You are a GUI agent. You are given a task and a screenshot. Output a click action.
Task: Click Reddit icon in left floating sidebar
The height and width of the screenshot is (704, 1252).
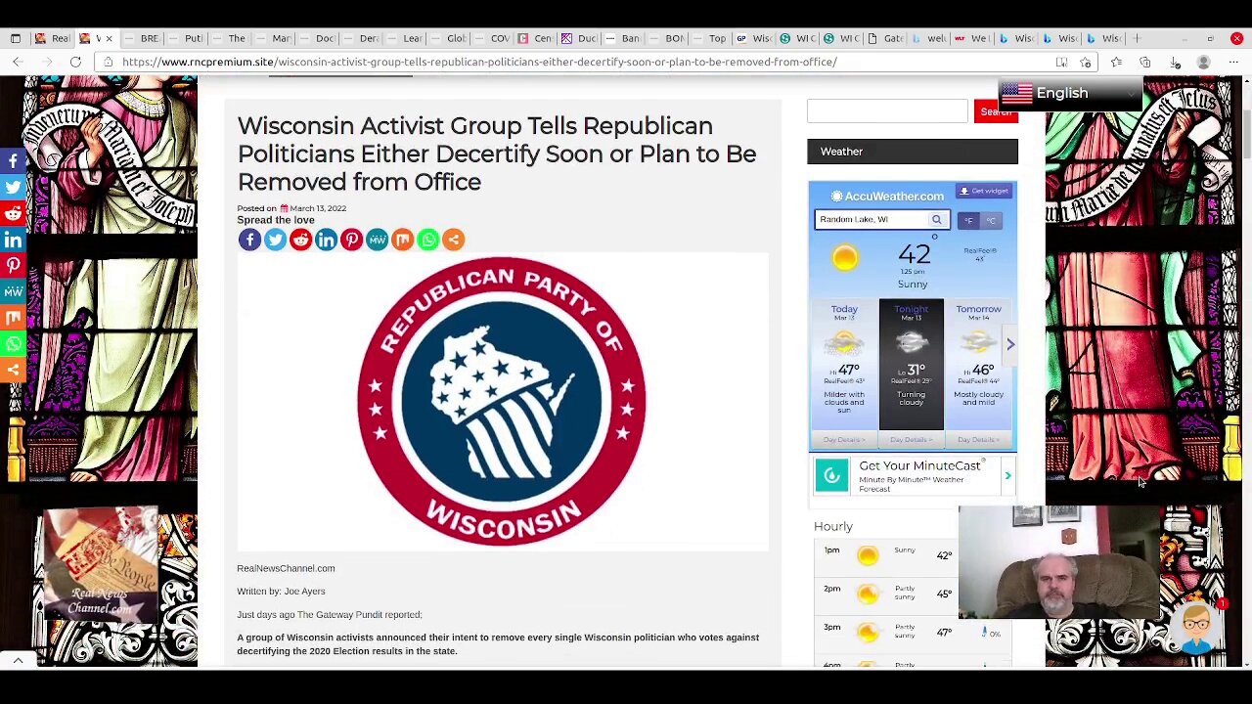(13, 213)
